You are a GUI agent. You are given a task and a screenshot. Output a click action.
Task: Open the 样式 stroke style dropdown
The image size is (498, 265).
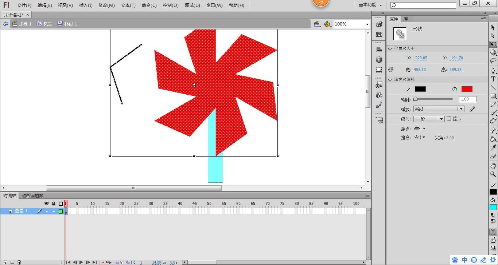point(460,108)
